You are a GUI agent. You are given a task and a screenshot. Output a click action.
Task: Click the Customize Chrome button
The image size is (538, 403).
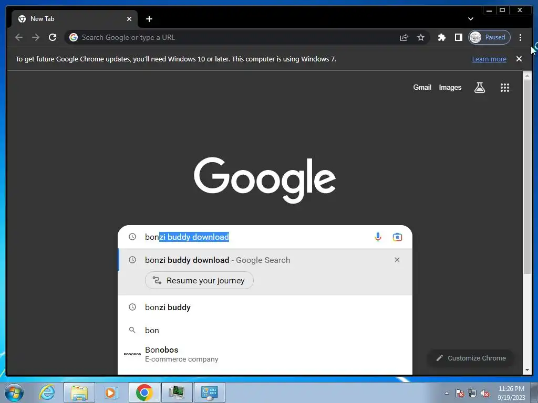point(471,358)
